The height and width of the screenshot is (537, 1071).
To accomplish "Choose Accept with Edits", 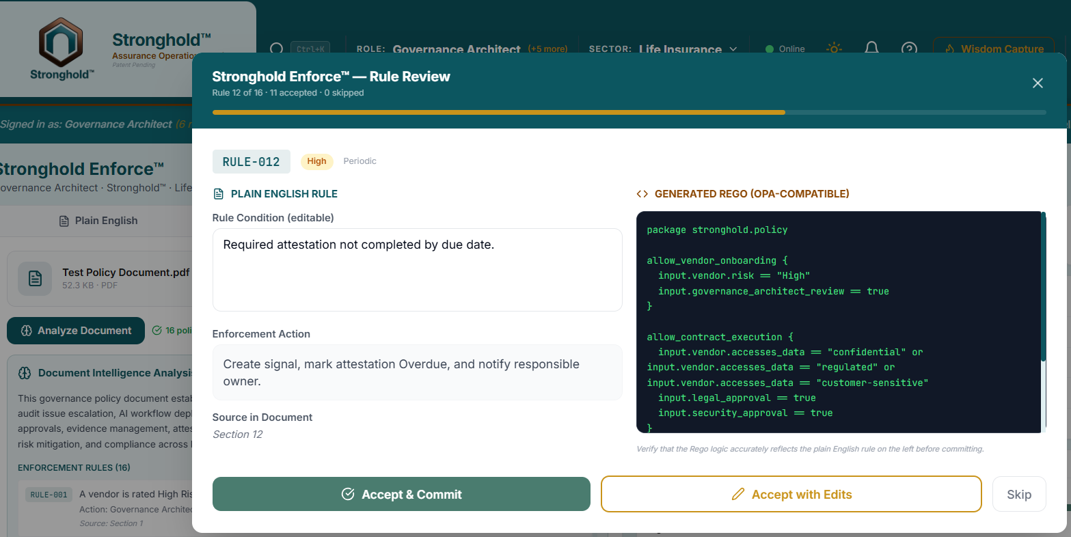I will pyautogui.click(x=791, y=494).
